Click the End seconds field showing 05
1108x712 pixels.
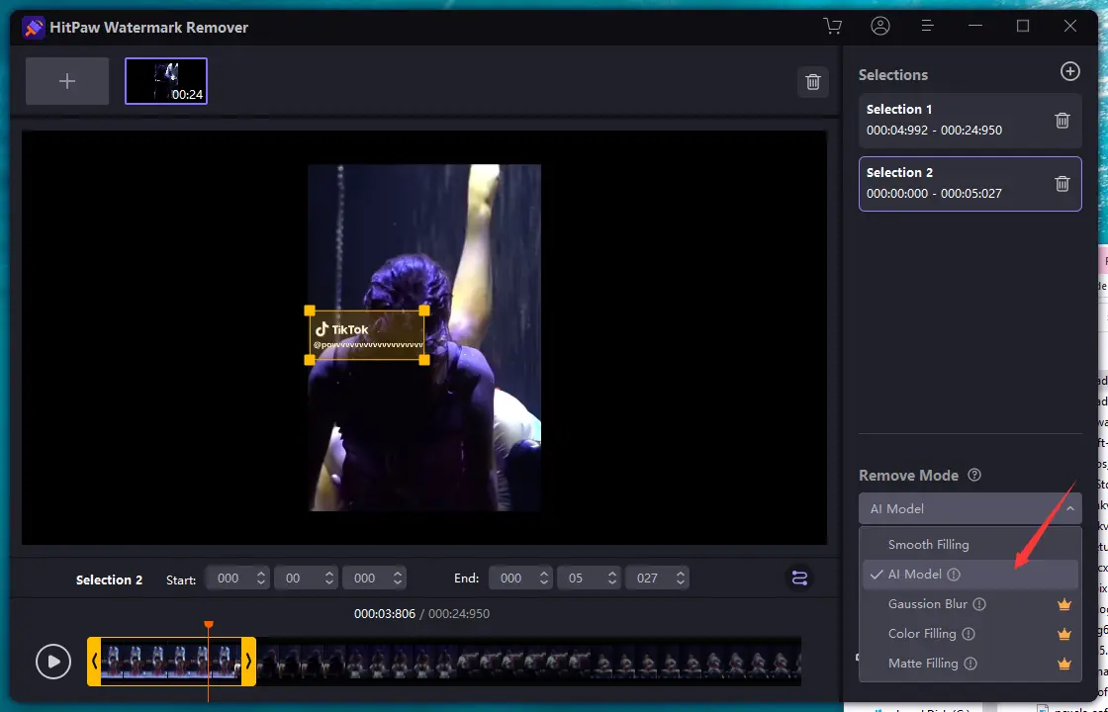coord(578,578)
